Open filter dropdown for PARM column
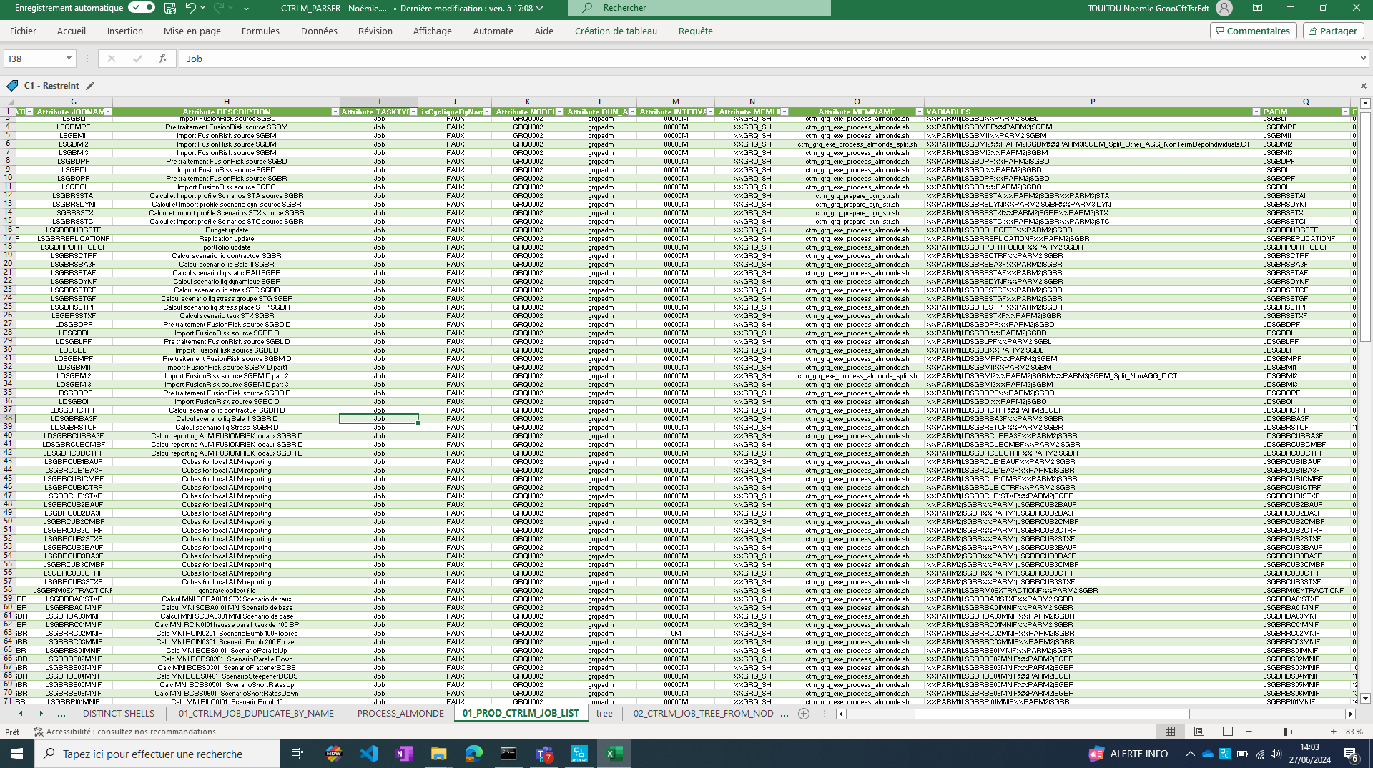The width and height of the screenshot is (1373, 768). pos(1345,112)
